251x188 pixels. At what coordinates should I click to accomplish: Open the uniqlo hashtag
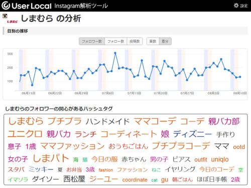[220, 159]
